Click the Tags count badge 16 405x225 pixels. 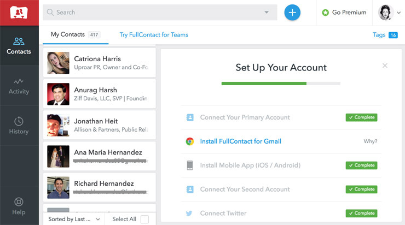click(393, 35)
